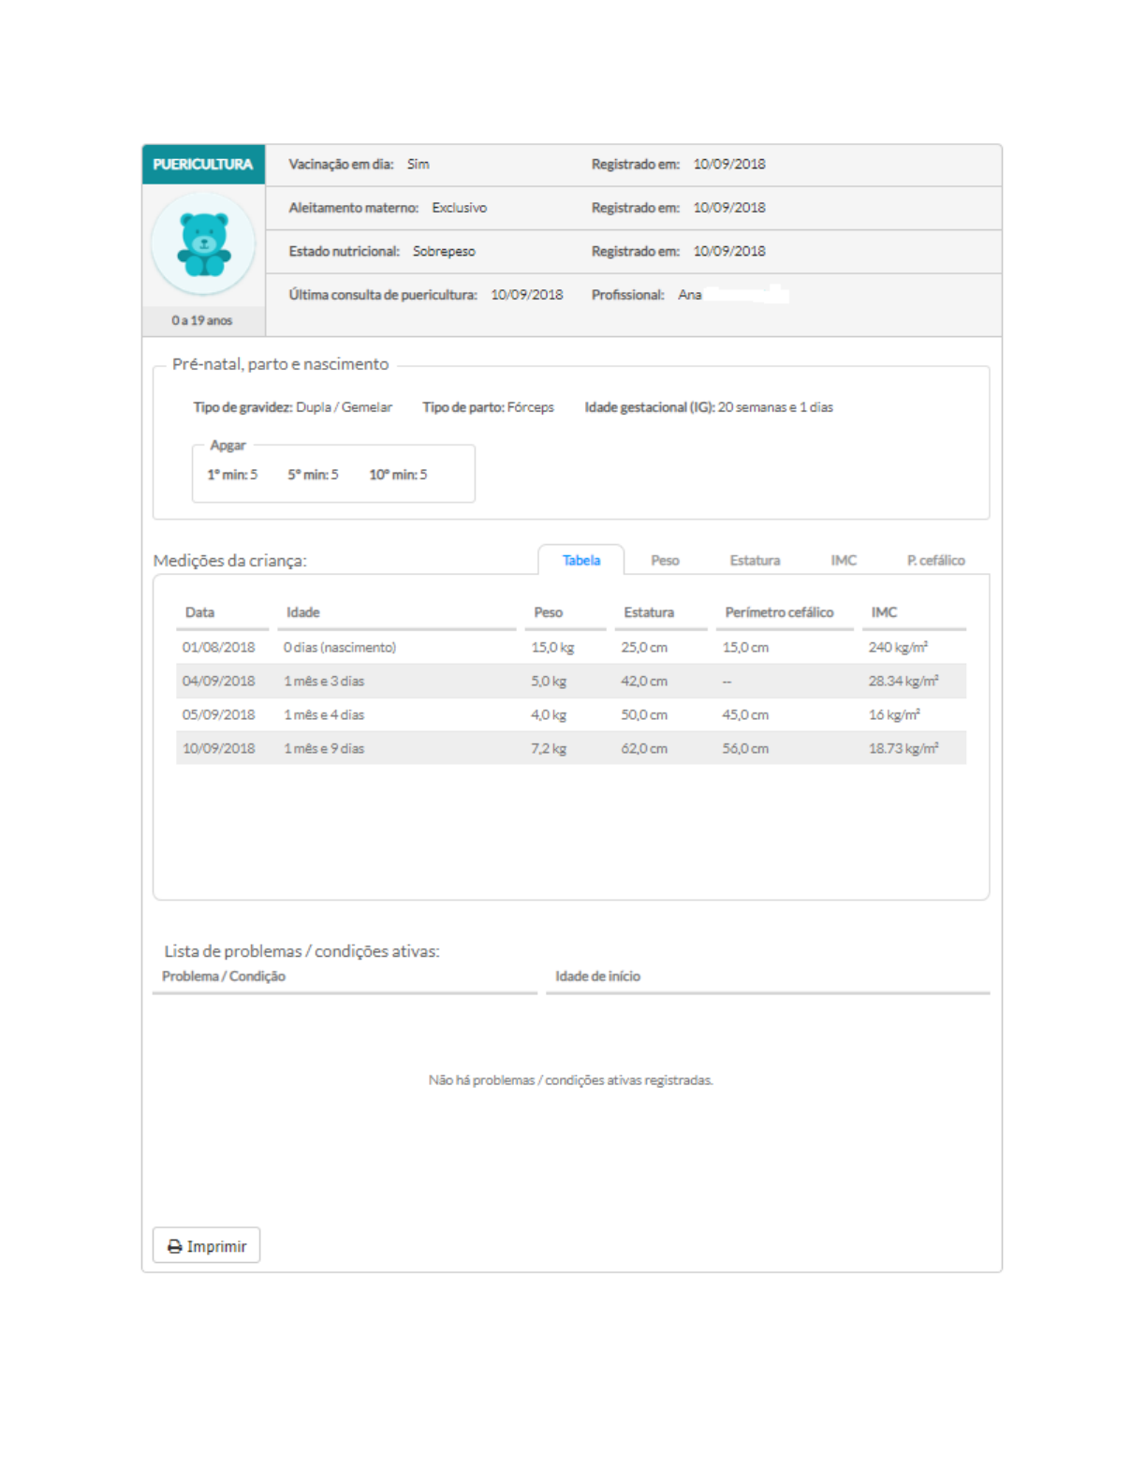Image resolution: width=1146 pixels, height=1483 pixels.
Task: Click the 16 kg/m² IMC value
Action: 894,714
